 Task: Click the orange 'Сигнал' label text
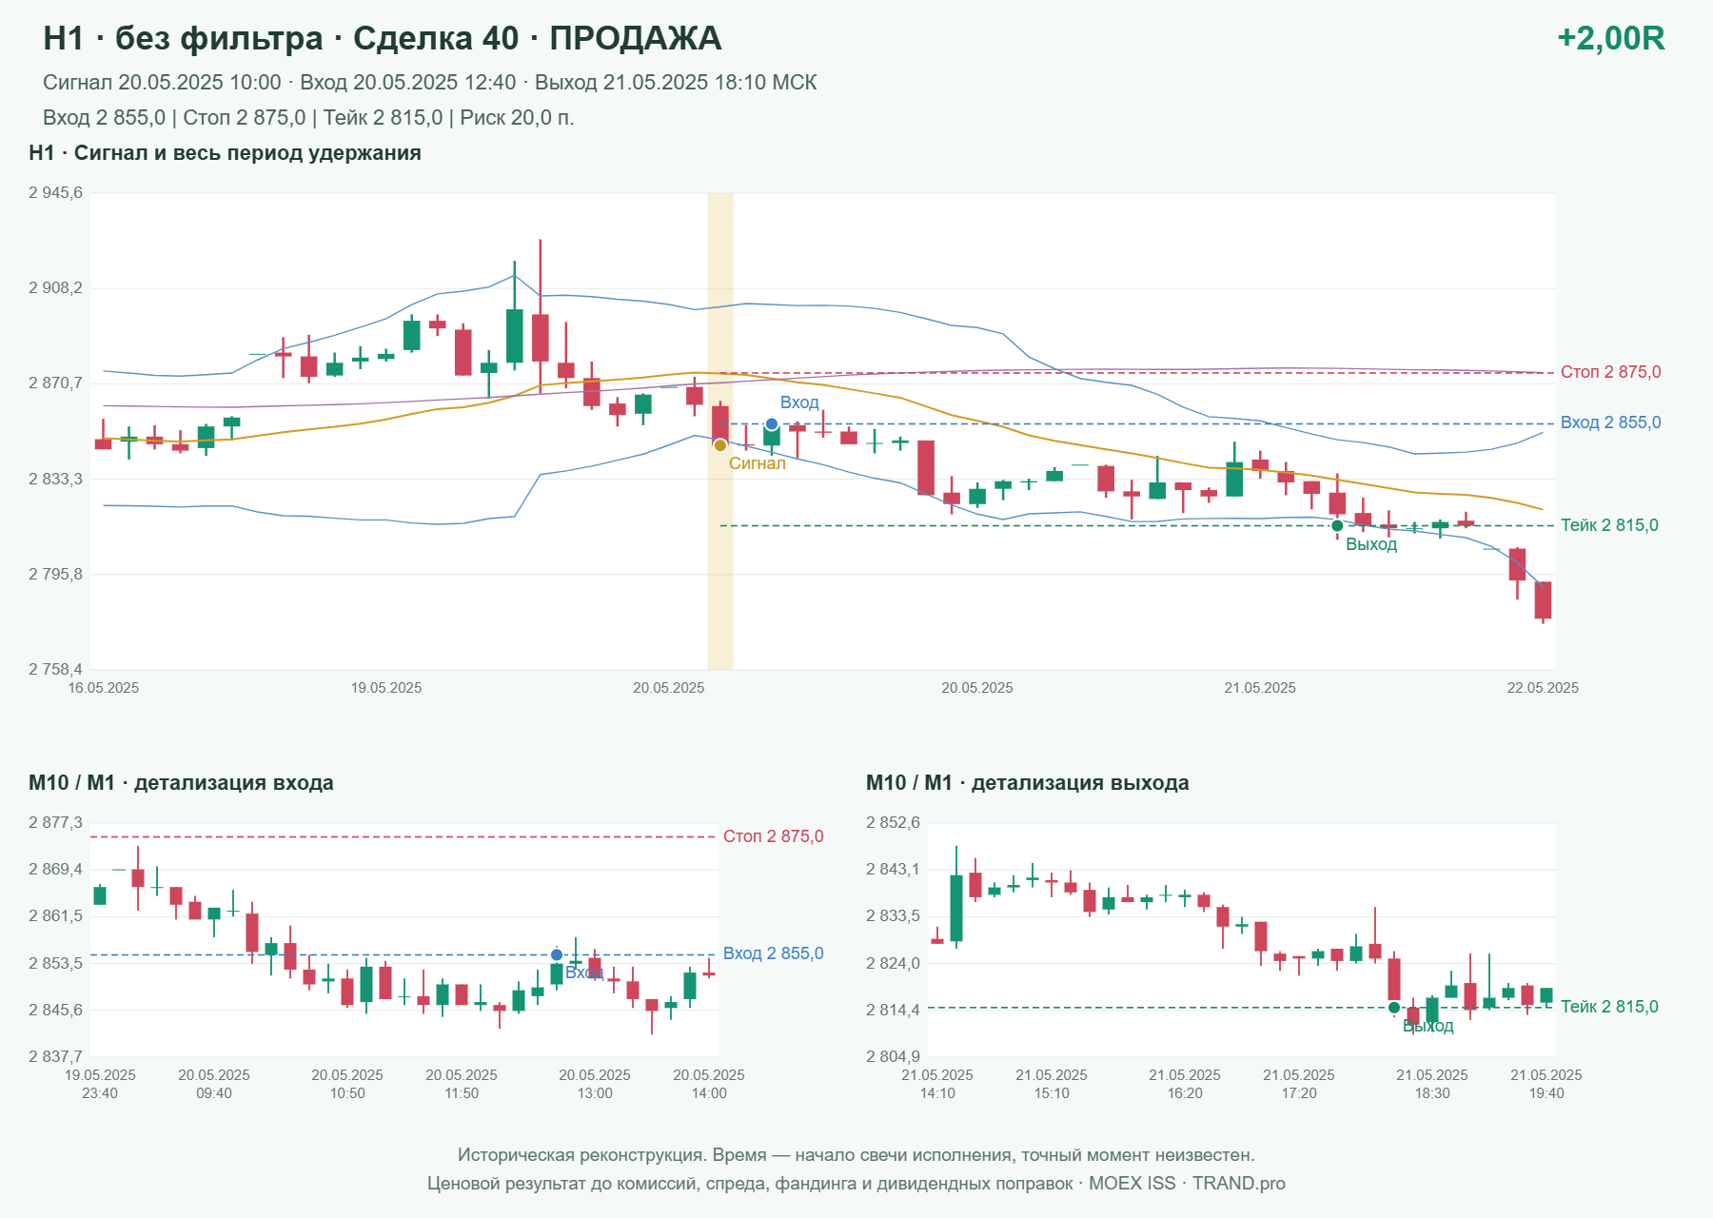click(758, 463)
